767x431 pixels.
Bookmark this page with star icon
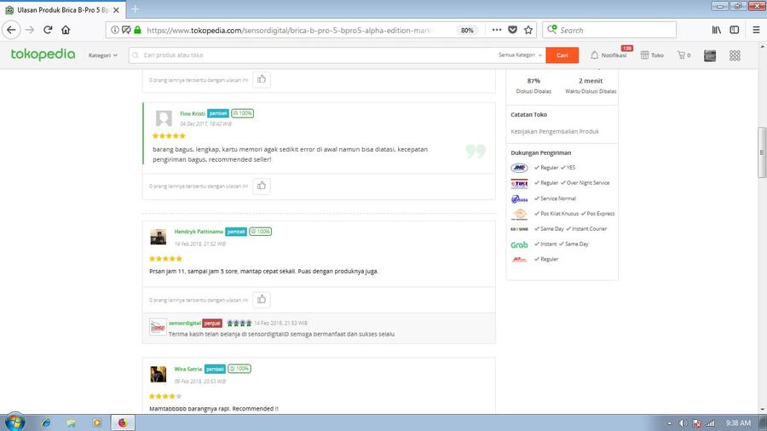pos(528,30)
